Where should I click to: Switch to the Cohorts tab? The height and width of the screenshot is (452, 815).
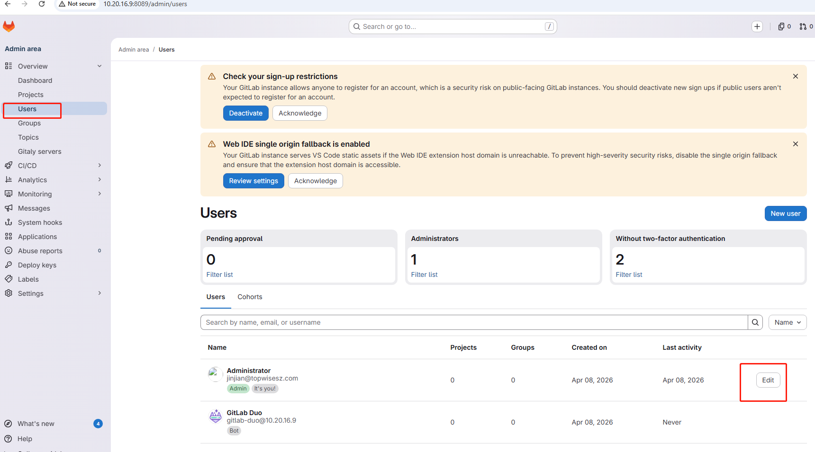coord(250,297)
